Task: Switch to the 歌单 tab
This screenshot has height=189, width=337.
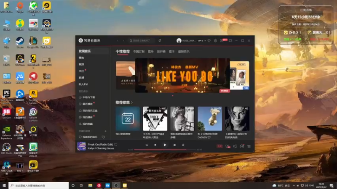Action: (x=151, y=52)
